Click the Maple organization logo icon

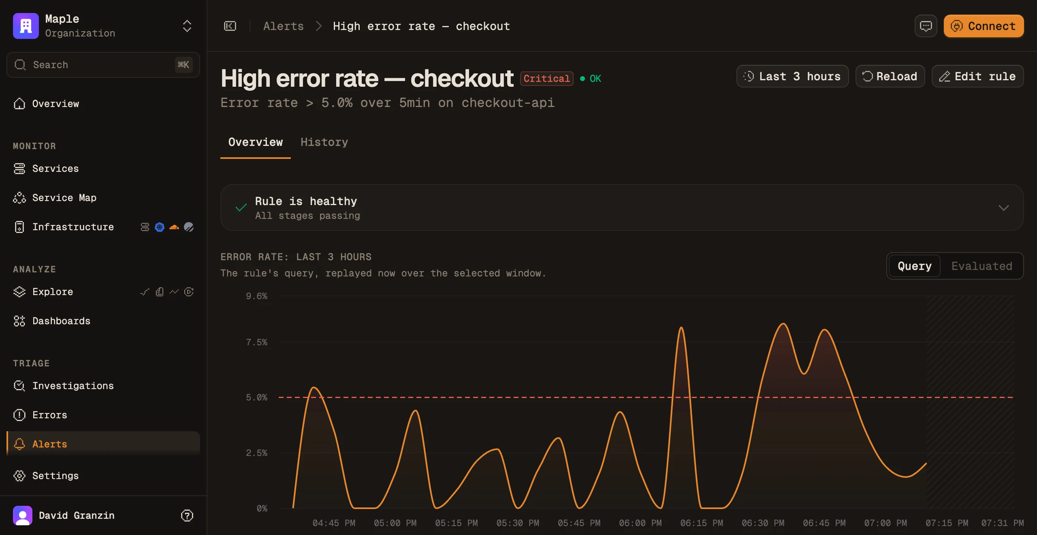(26, 26)
